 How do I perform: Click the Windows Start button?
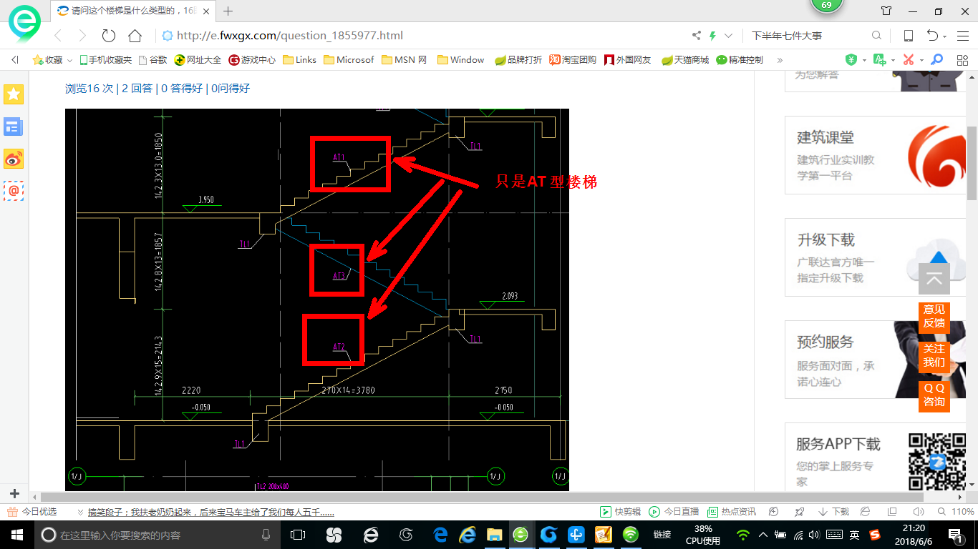click(x=16, y=534)
